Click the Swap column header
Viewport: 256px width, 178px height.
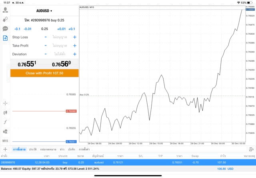point(195,156)
